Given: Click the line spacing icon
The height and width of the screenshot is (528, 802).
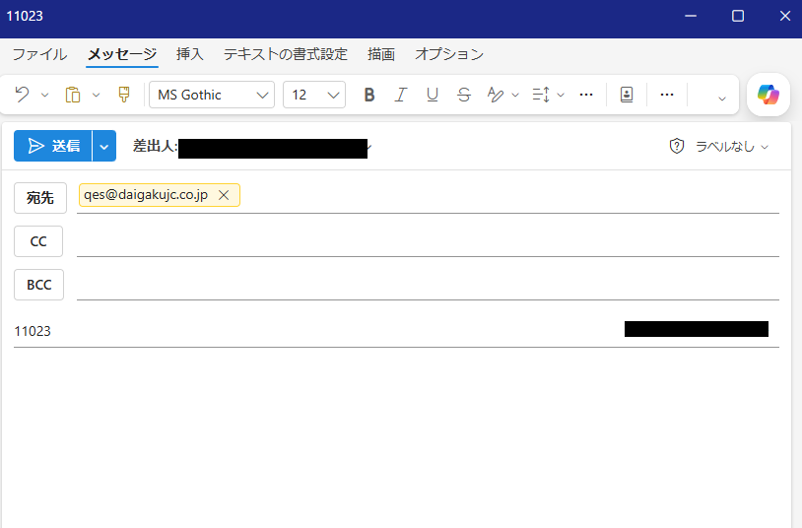Looking at the screenshot, I should point(541,95).
